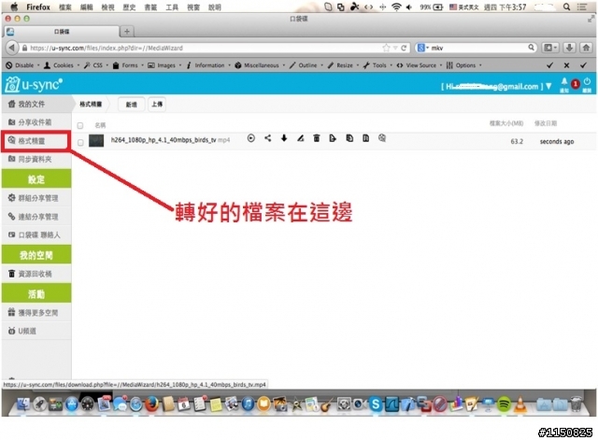Tick the select-all checkbox beside 名稱
Screen dimensions: 598x440
click(80, 125)
